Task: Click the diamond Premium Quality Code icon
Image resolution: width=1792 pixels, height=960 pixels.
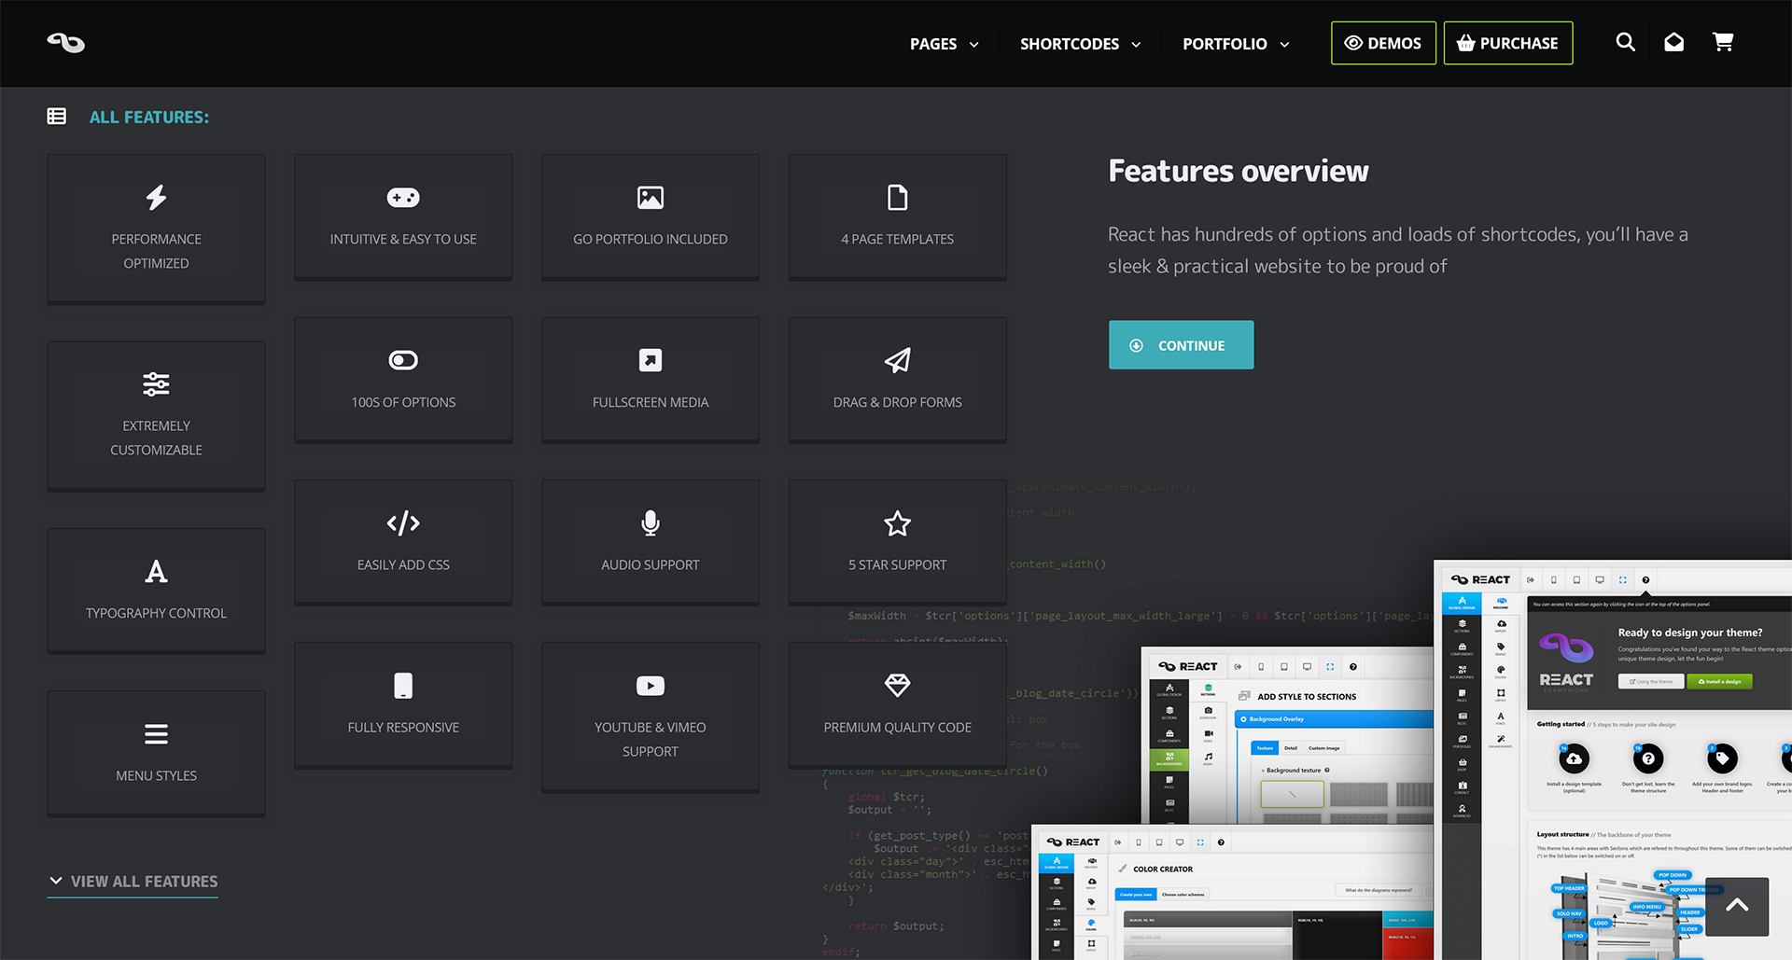Action: (897, 686)
